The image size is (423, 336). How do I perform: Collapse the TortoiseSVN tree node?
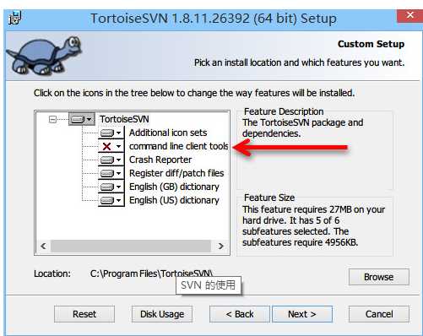(x=52, y=119)
